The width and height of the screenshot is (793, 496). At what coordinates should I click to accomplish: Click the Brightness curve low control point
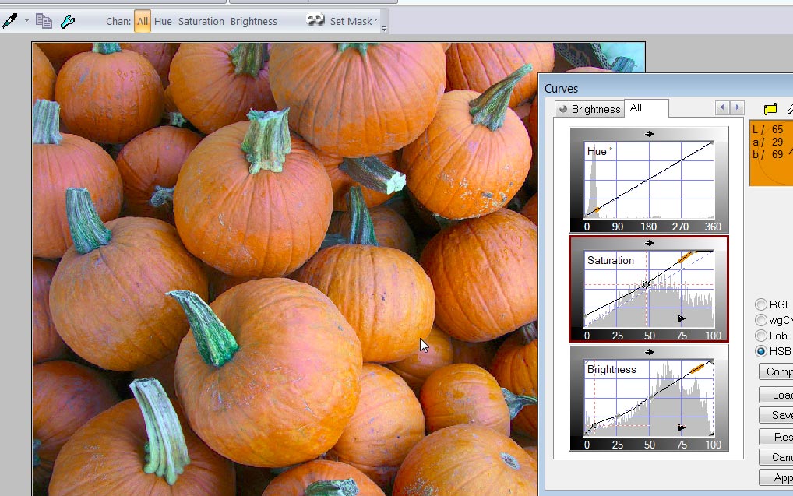pyautogui.click(x=595, y=425)
